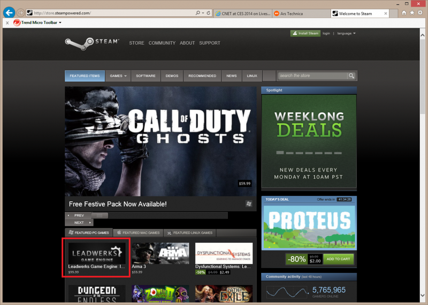Screen dimensions: 428x305
Task: Open the Leadwerks Game Engine thumbnail
Action: (x=97, y=253)
